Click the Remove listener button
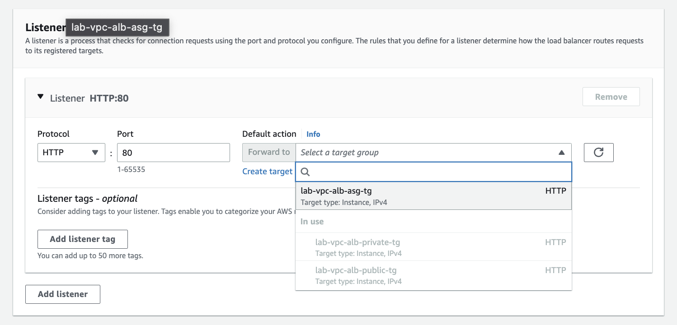677x325 pixels. coord(611,97)
